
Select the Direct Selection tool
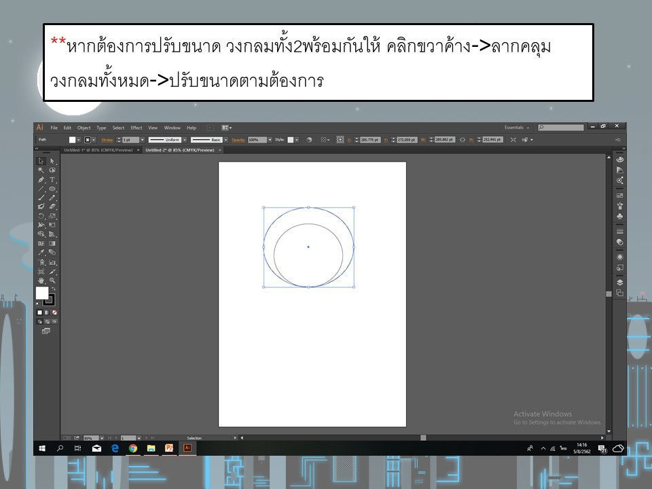pyautogui.click(x=52, y=161)
